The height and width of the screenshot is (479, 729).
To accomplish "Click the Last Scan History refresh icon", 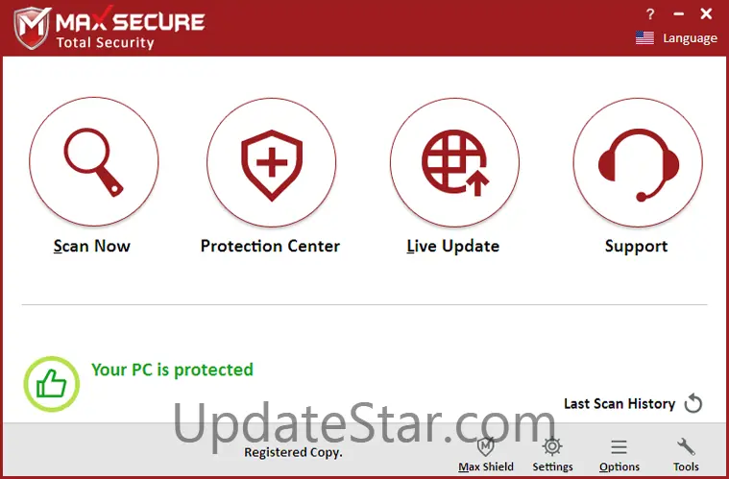I will coord(693,403).
